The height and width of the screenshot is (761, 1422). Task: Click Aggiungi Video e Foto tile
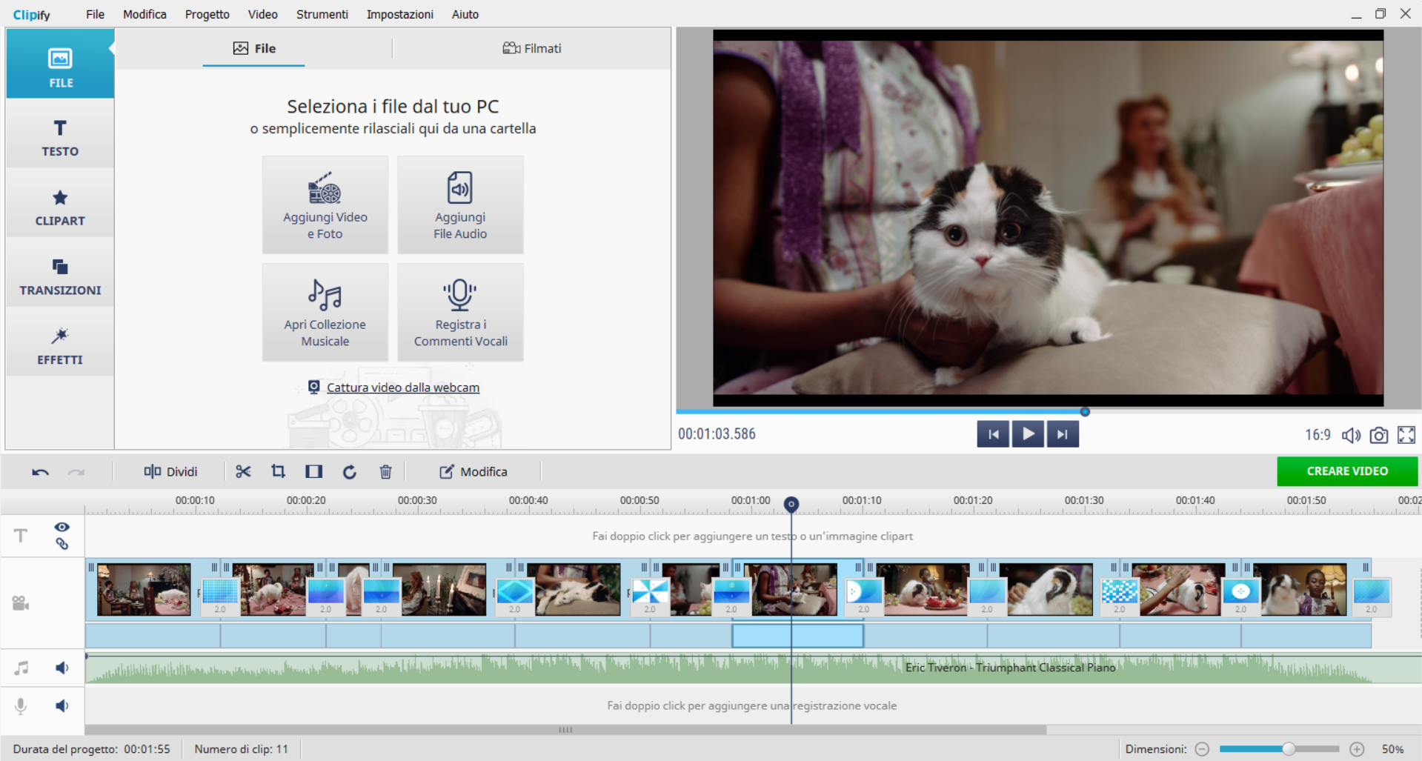325,205
